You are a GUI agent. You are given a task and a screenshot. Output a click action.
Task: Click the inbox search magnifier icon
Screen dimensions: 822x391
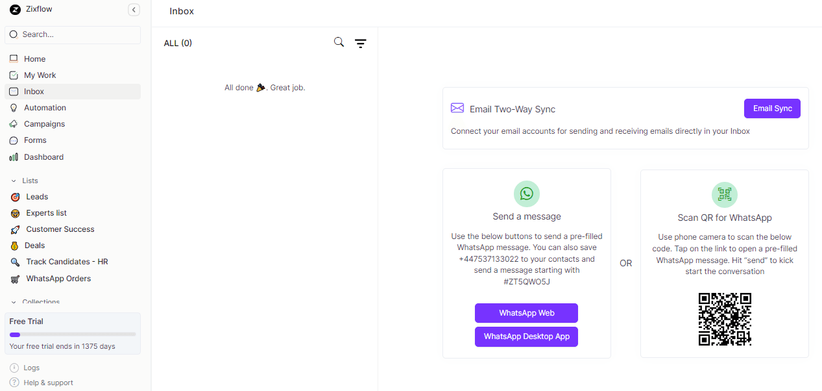pyautogui.click(x=339, y=42)
